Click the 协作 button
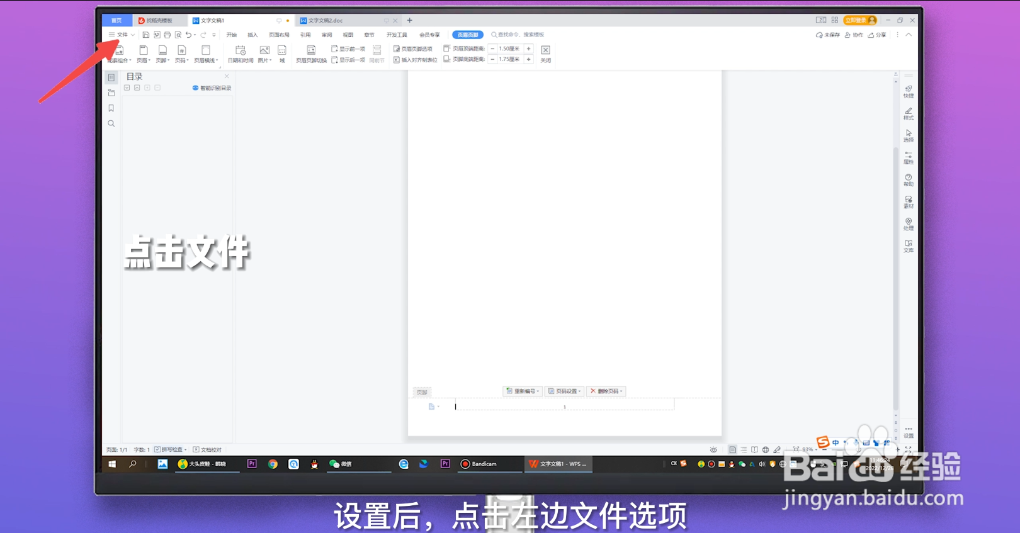 click(x=854, y=35)
